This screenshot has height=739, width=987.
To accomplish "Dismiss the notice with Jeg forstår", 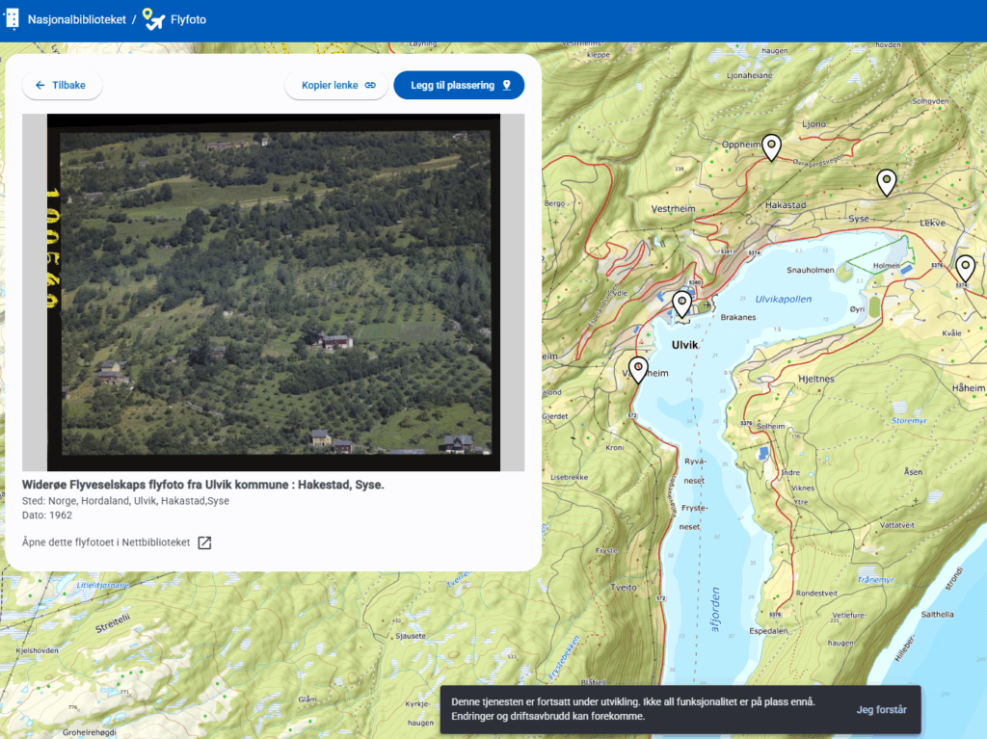I will click(881, 710).
